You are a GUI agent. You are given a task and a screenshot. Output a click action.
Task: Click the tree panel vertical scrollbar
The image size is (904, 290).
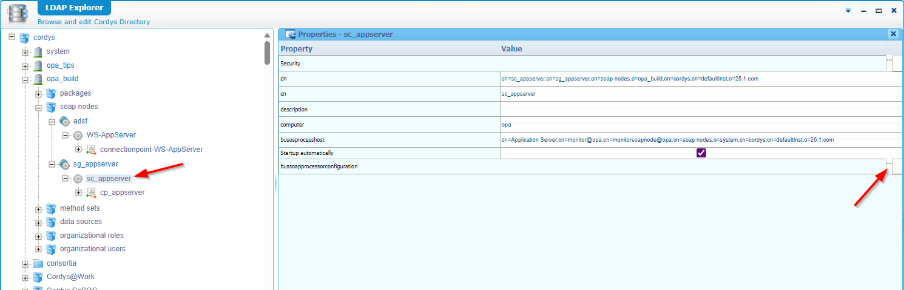268,51
